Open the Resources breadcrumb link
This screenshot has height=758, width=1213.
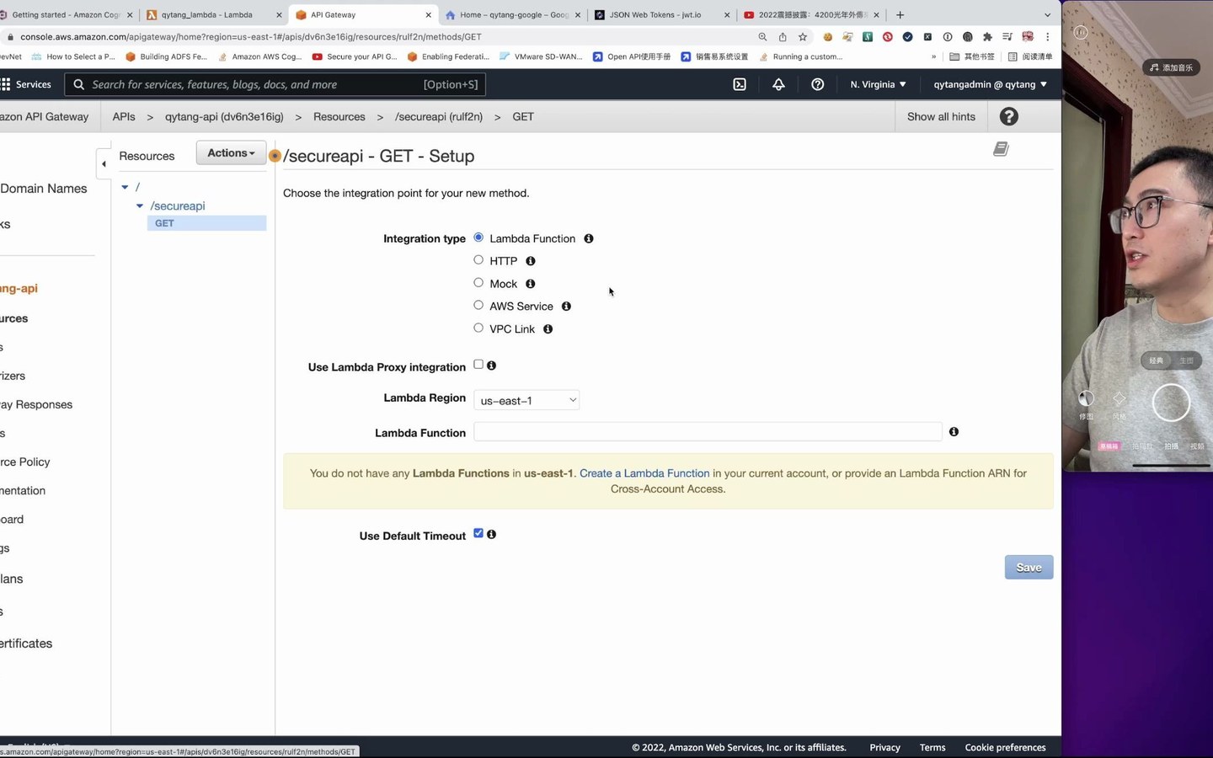[339, 117]
